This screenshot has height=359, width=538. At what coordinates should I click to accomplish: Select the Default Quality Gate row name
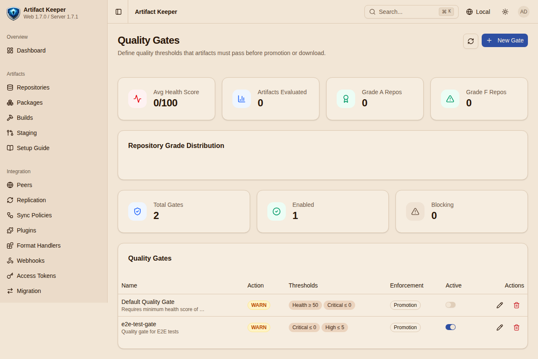pos(148,302)
